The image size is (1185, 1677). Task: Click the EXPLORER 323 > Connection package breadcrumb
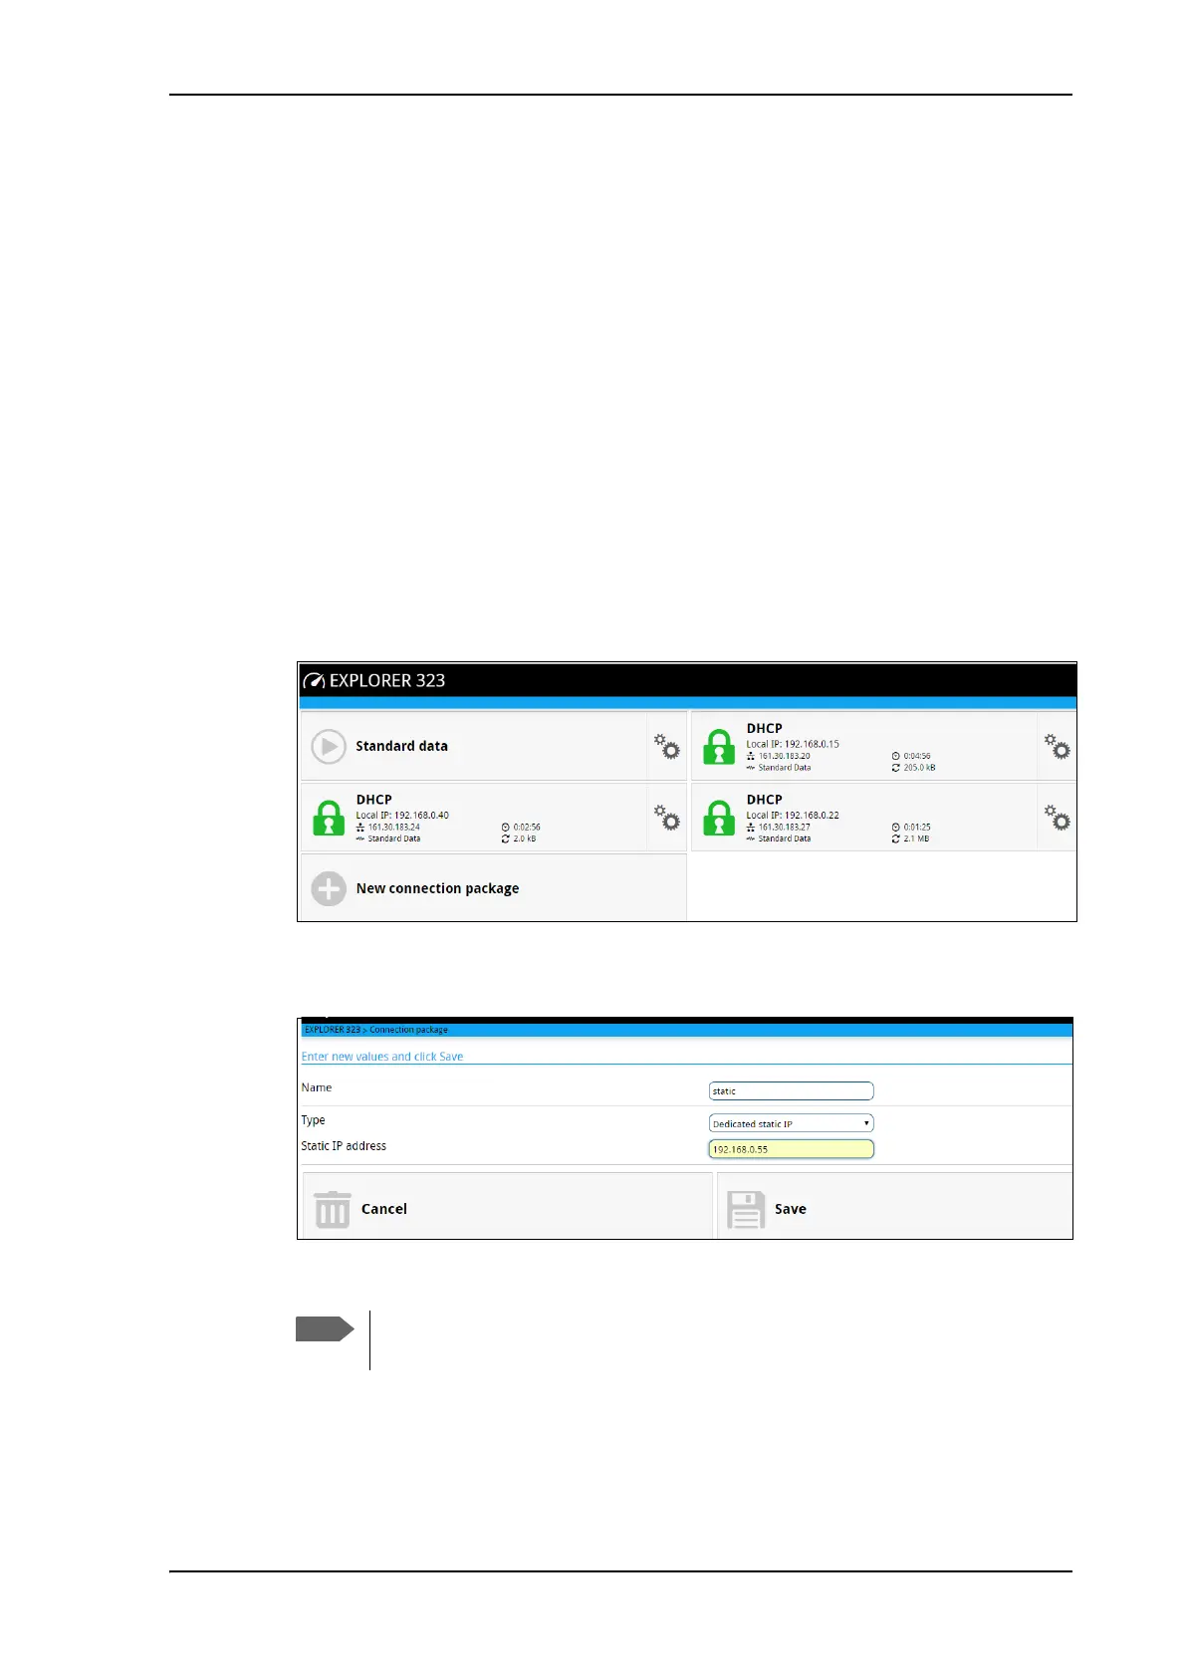pyautogui.click(x=376, y=1030)
